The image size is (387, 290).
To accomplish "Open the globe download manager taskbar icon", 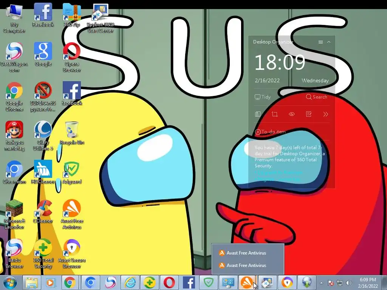I will 307,282.
